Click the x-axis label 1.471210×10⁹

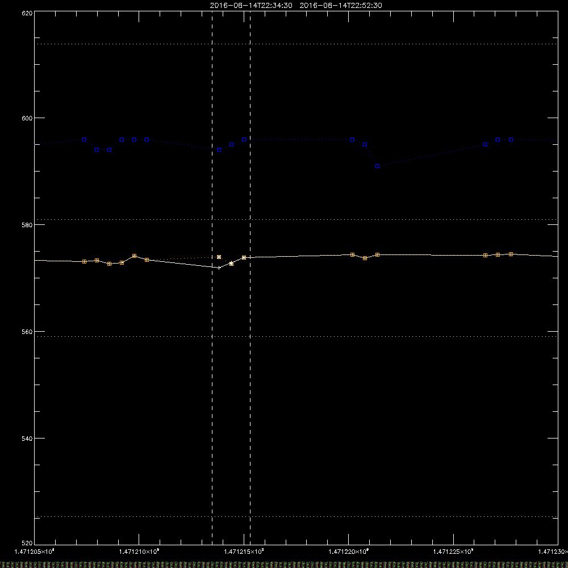pyautogui.click(x=139, y=552)
